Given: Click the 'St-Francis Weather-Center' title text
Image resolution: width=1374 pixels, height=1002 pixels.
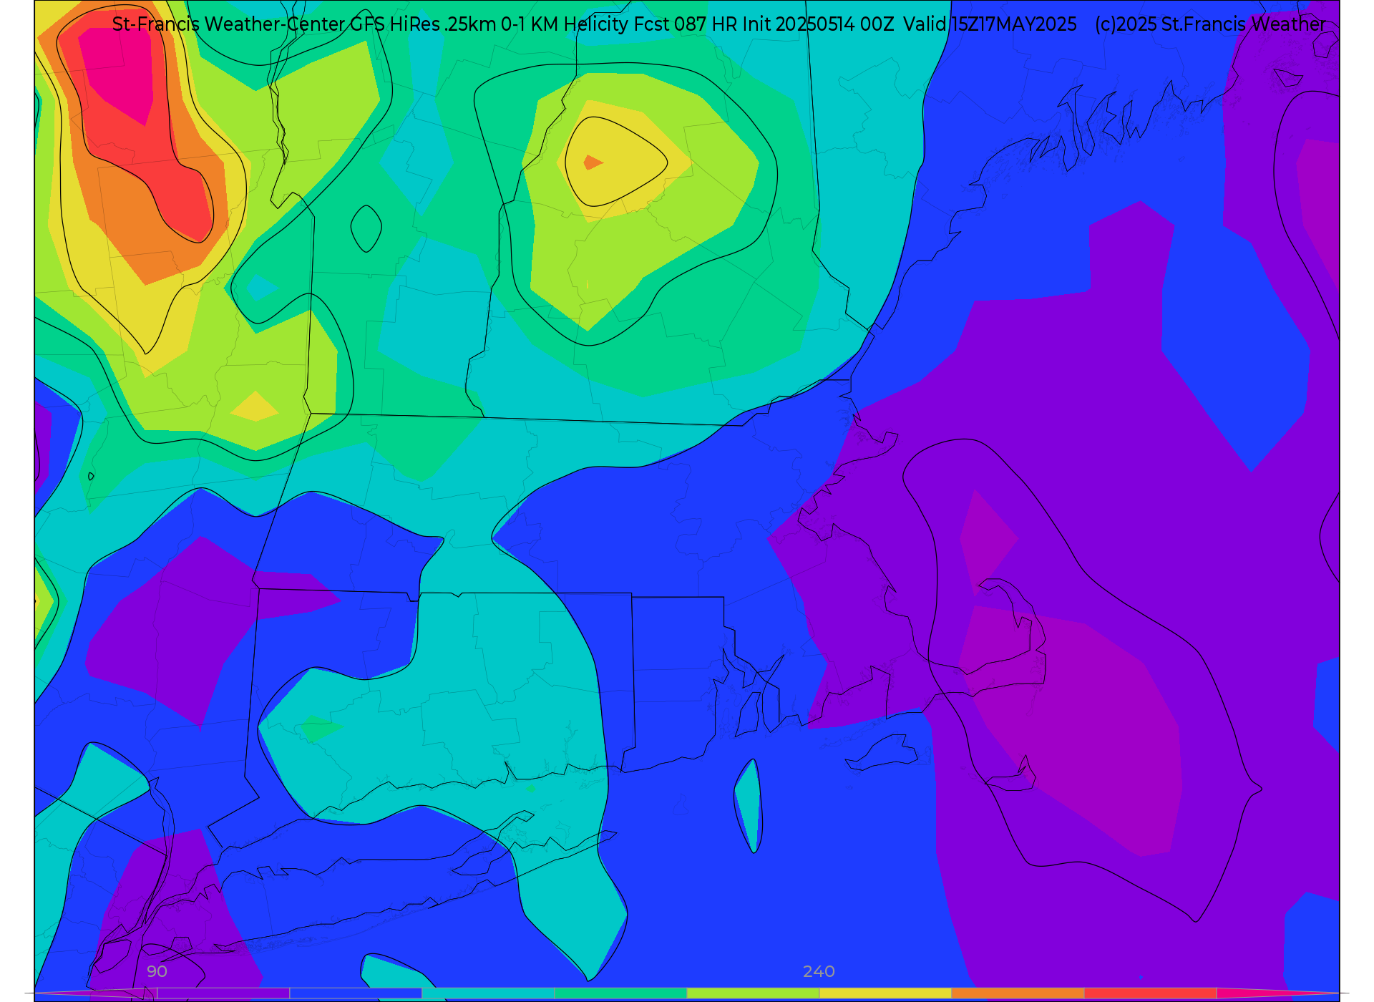Looking at the screenshot, I should pos(229,24).
